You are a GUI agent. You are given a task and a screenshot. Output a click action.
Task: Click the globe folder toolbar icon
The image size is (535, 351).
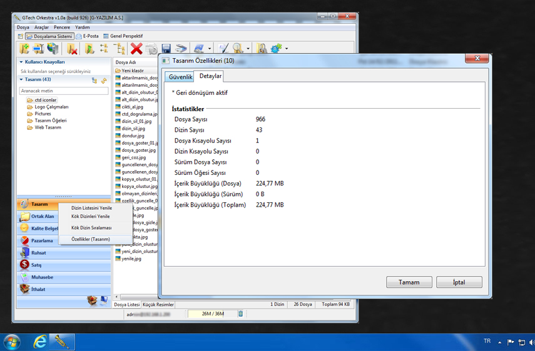(53, 49)
